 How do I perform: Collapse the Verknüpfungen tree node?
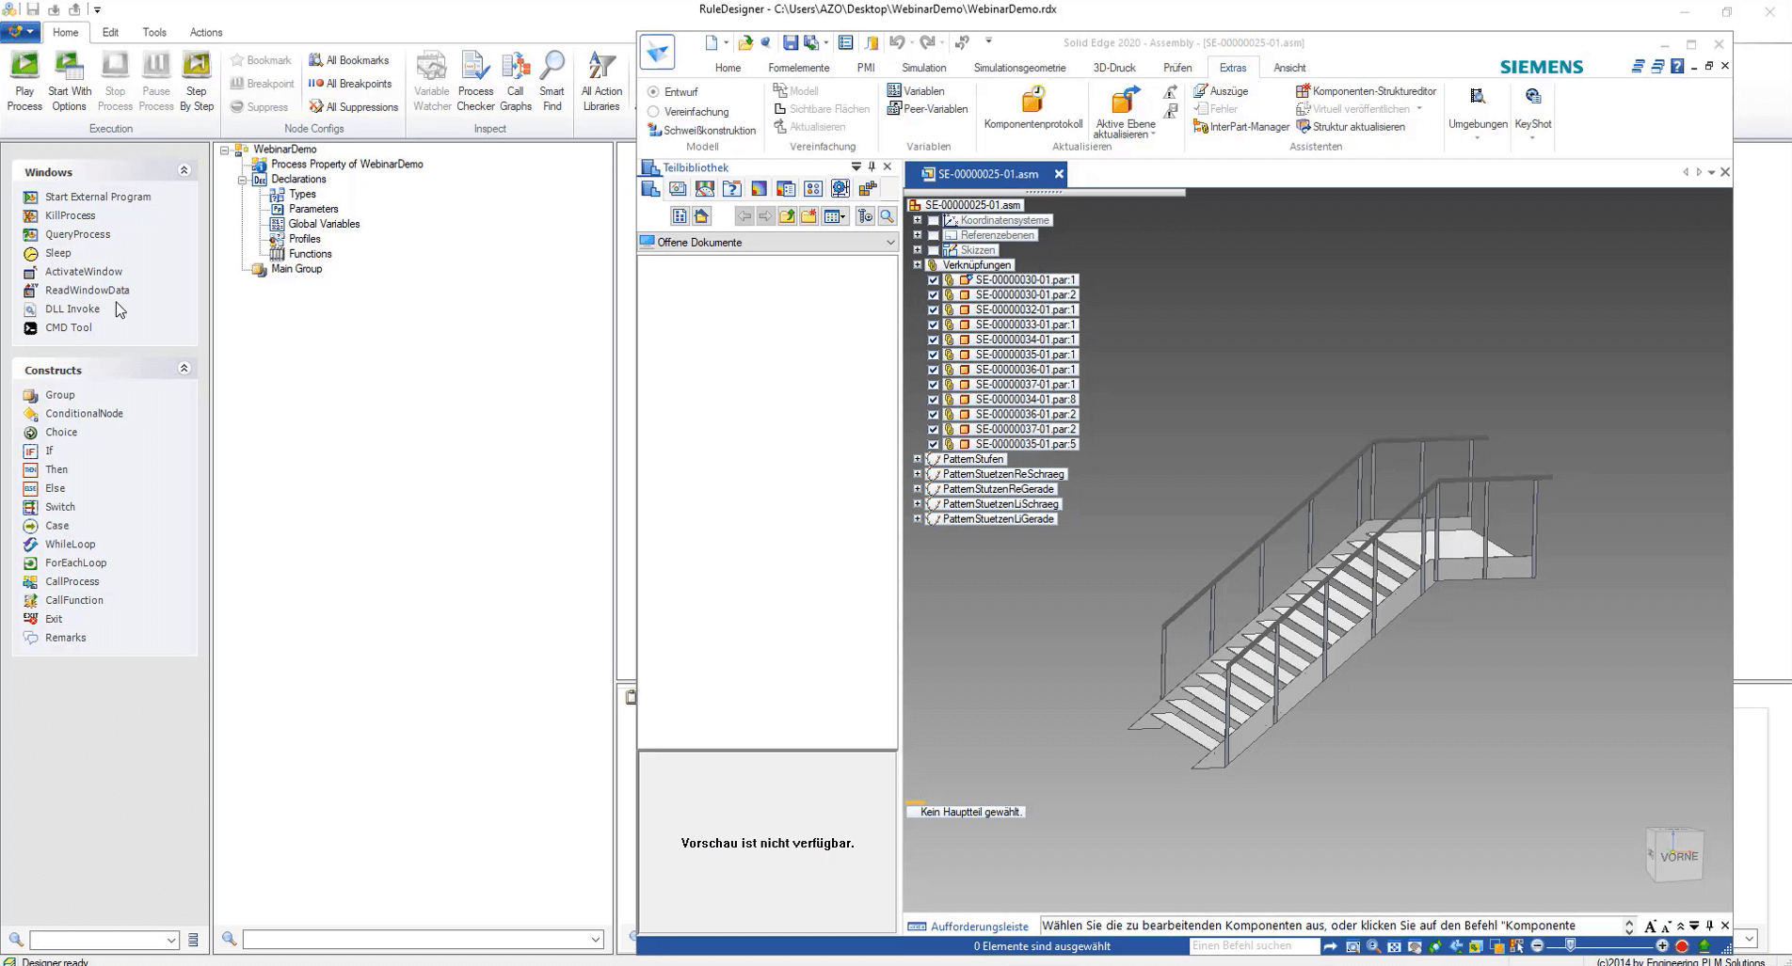(x=918, y=264)
